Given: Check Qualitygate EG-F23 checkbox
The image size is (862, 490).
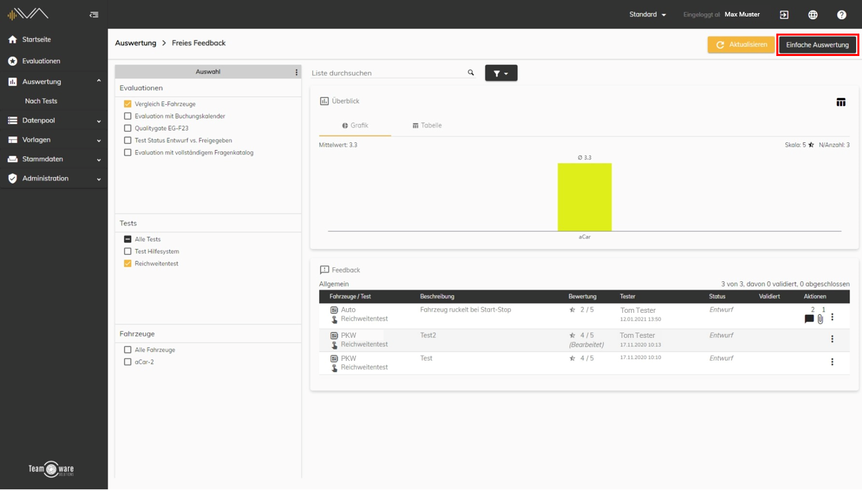Looking at the screenshot, I should pos(128,128).
